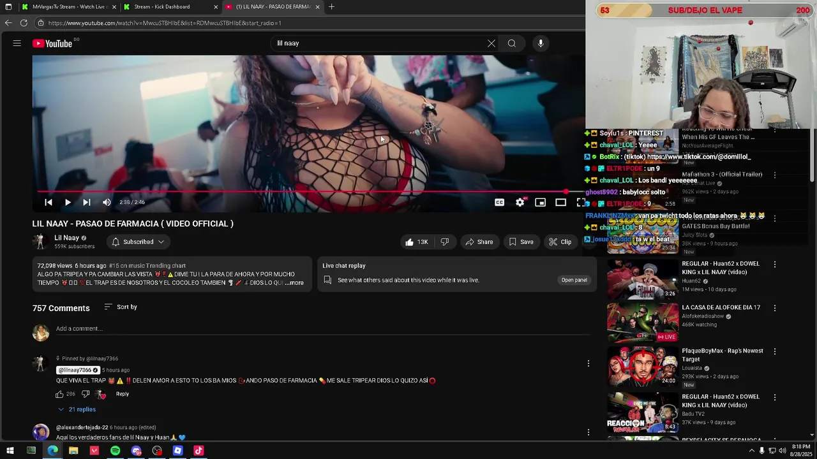Image resolution: width=817 pixels, height=459 pixels.
Task: Open browser tab actions menu icon
Action: pyautogui.click(x=8, y=7)
